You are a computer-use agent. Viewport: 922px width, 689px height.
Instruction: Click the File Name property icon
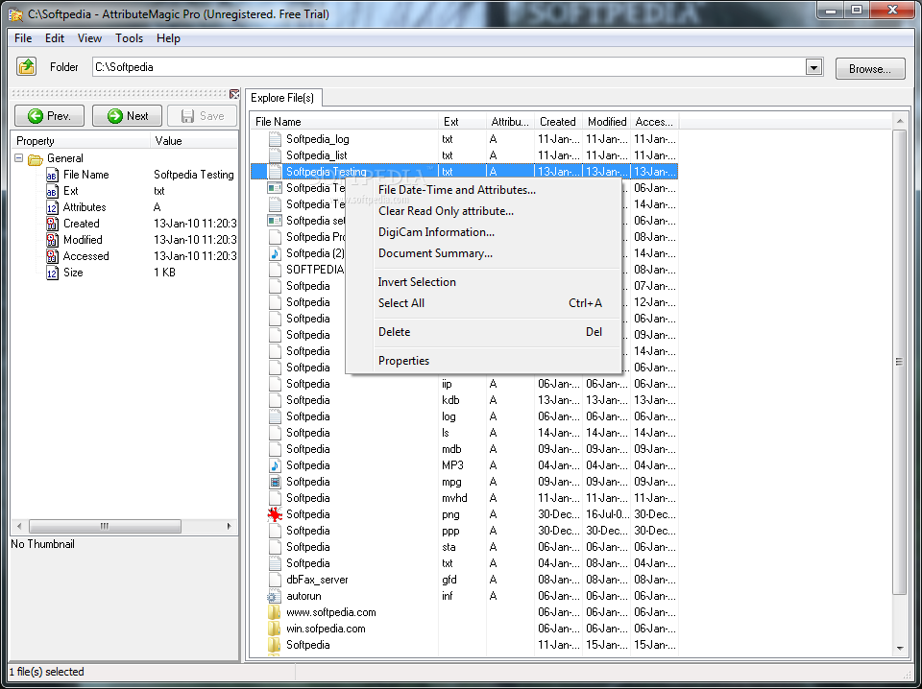(x=52, y=175)
